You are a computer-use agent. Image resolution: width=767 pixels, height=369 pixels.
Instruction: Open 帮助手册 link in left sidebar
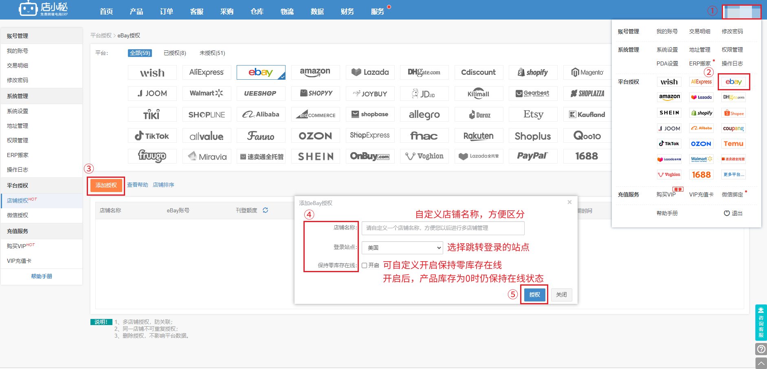42,276
